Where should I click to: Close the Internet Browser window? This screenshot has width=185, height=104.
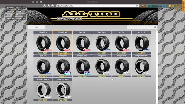pyautogui.click(x=33, y=2)
